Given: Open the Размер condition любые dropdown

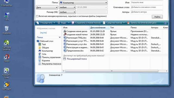Looking at the screenshot, I should (67, 12).
